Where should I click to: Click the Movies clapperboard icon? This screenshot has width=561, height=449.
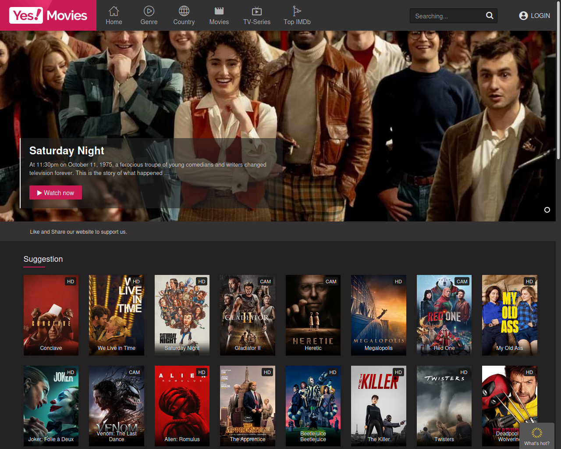click(219, 11)
